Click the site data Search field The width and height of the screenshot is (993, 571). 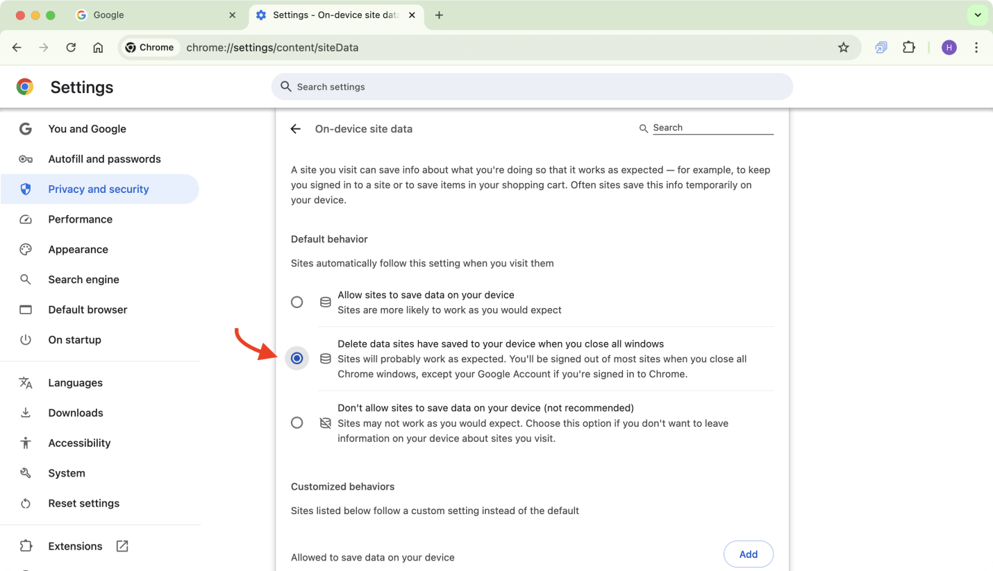(x=712, y=128)
